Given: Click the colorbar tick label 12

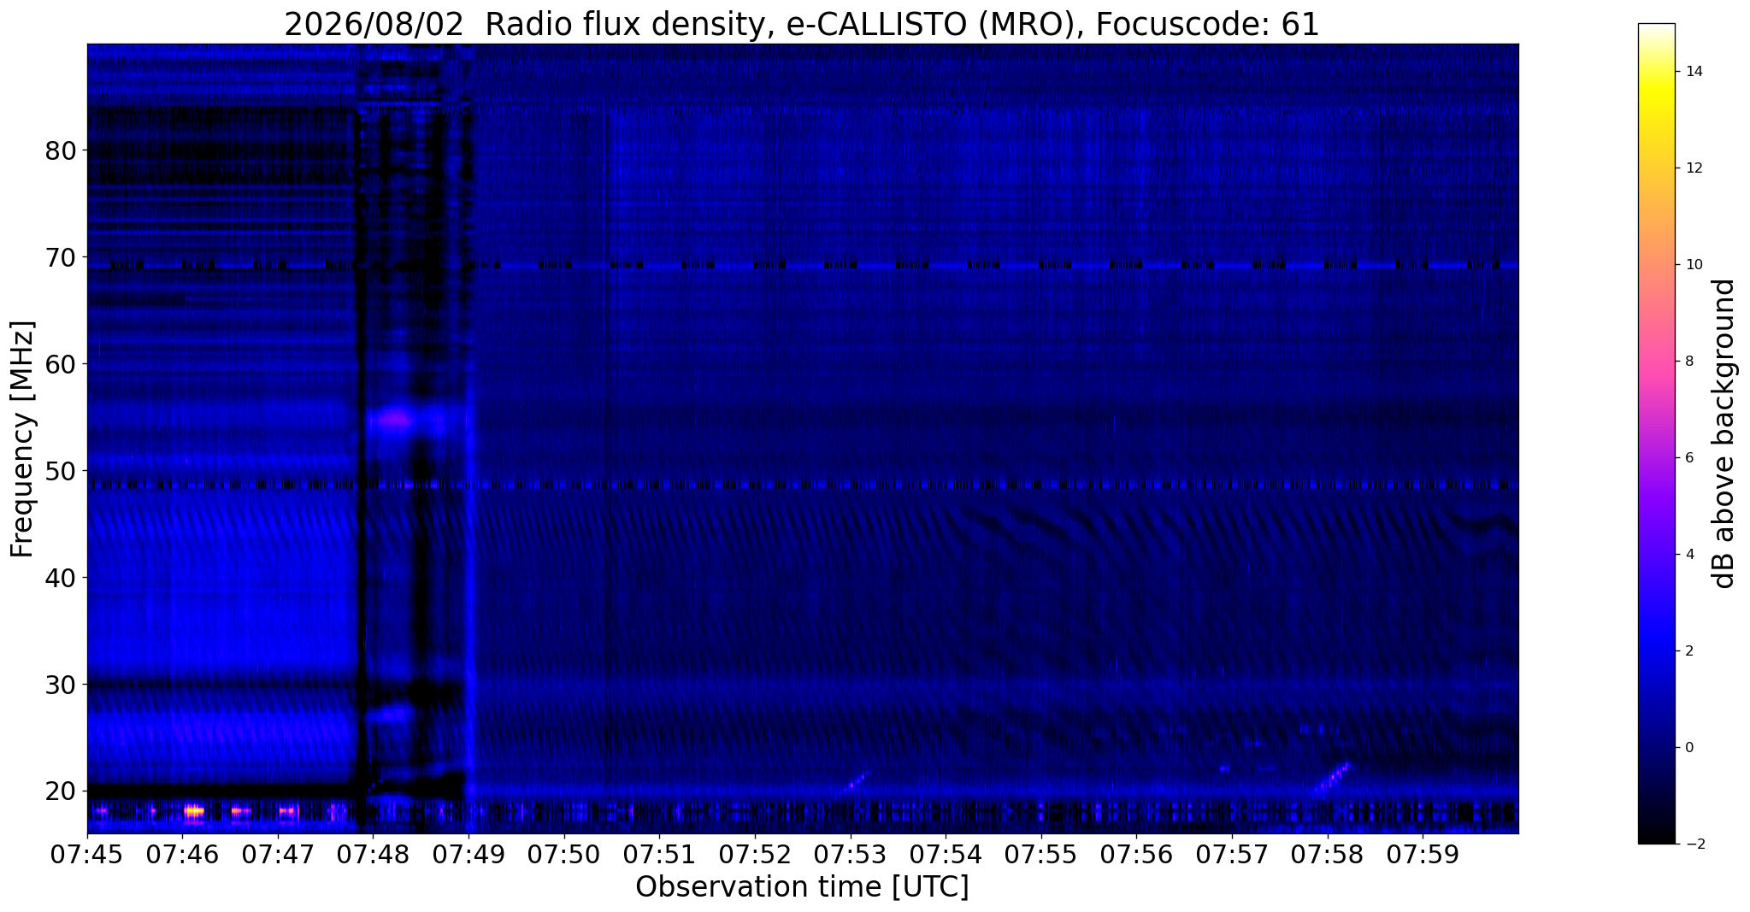Looking at the screenshot, I should pos(1692,168).
